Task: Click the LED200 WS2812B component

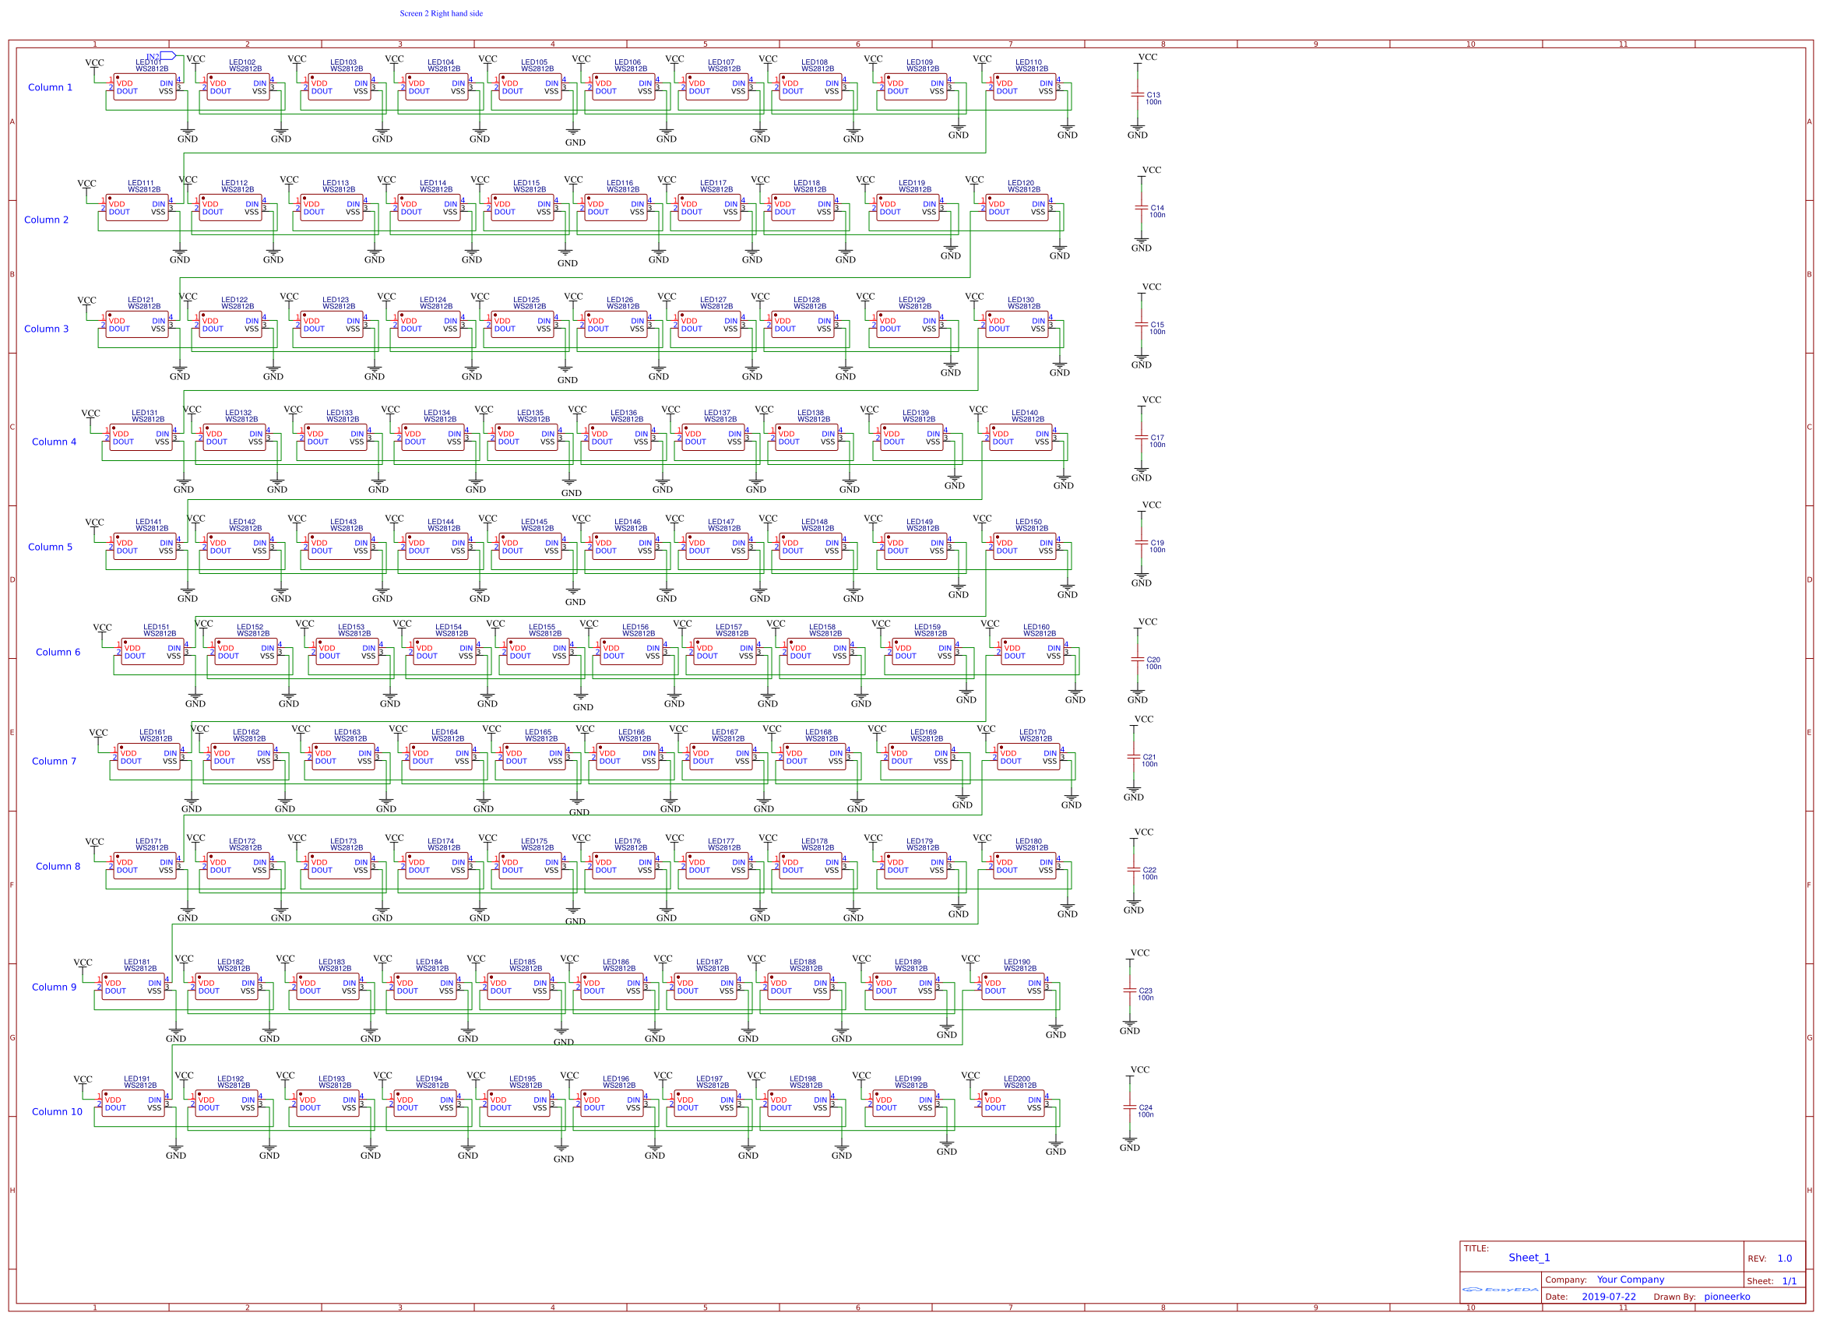Action: (x=1013, y=1103)
